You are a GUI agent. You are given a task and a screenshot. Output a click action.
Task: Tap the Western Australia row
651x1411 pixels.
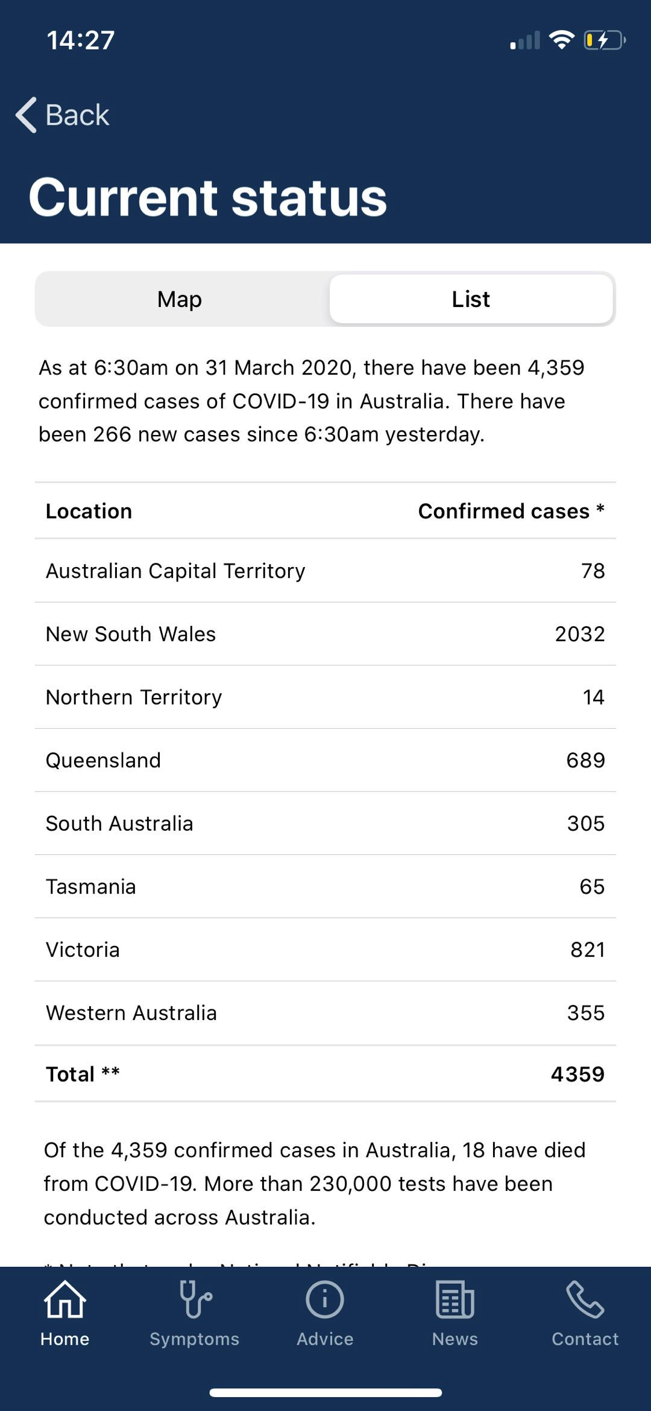click(x=325, y=1013)
